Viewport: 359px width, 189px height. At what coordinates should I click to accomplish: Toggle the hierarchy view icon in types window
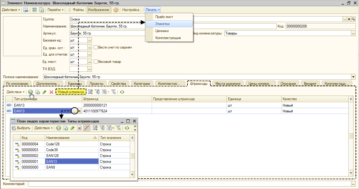click(x=87, y=128)
